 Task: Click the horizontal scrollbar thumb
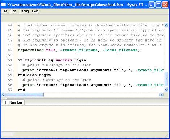(x=25, y=95)
